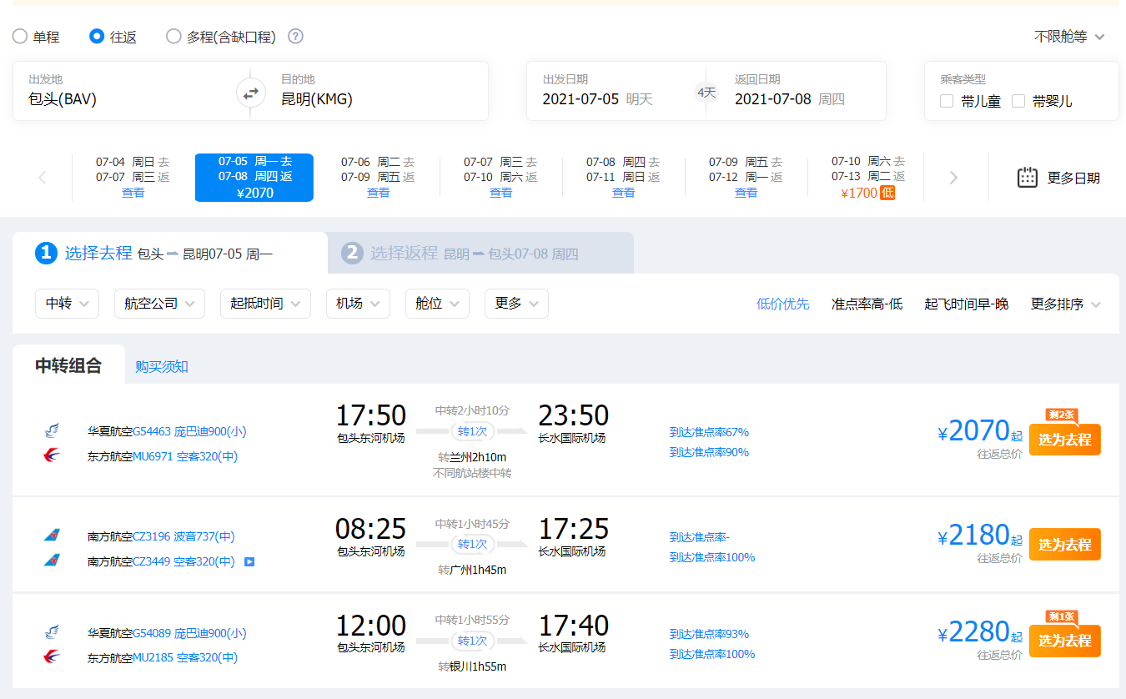Open the 起抵时间 filter dropdown
This screenshot has width=1126, height=699.
coord(265,304)
